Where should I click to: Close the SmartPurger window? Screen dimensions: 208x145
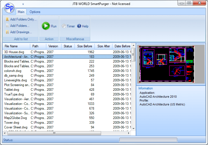[x=199, y=3]
